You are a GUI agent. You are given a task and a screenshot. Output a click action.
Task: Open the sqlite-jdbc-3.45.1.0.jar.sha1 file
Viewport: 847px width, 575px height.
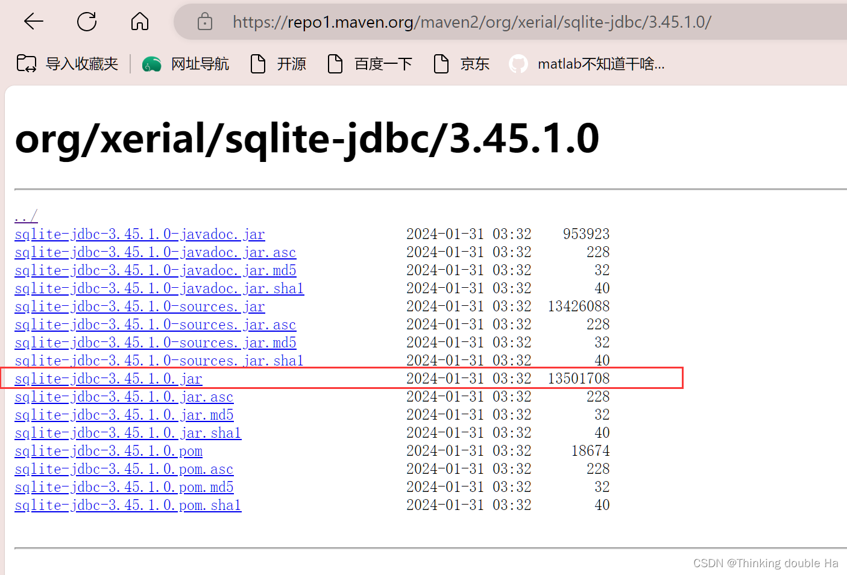(128, 432)
